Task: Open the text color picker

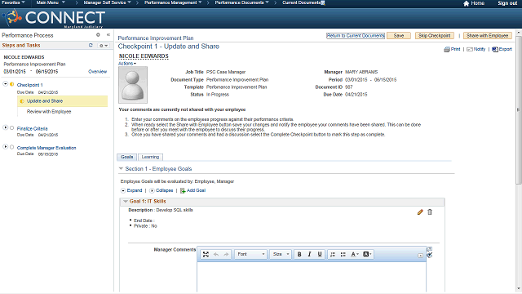Action: coord(355,254)
